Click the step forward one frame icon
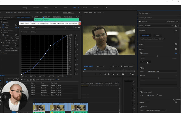 pyautogui.click(x=113, y=74)
